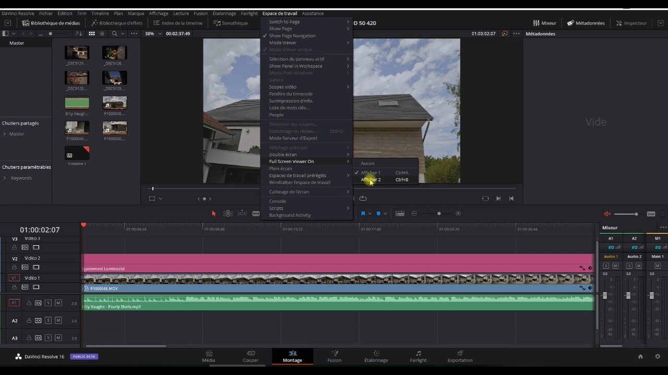This screenshot has height=375, width=668.
Task: Switch to the Fairlight page tab
Action: coord(418,356)
